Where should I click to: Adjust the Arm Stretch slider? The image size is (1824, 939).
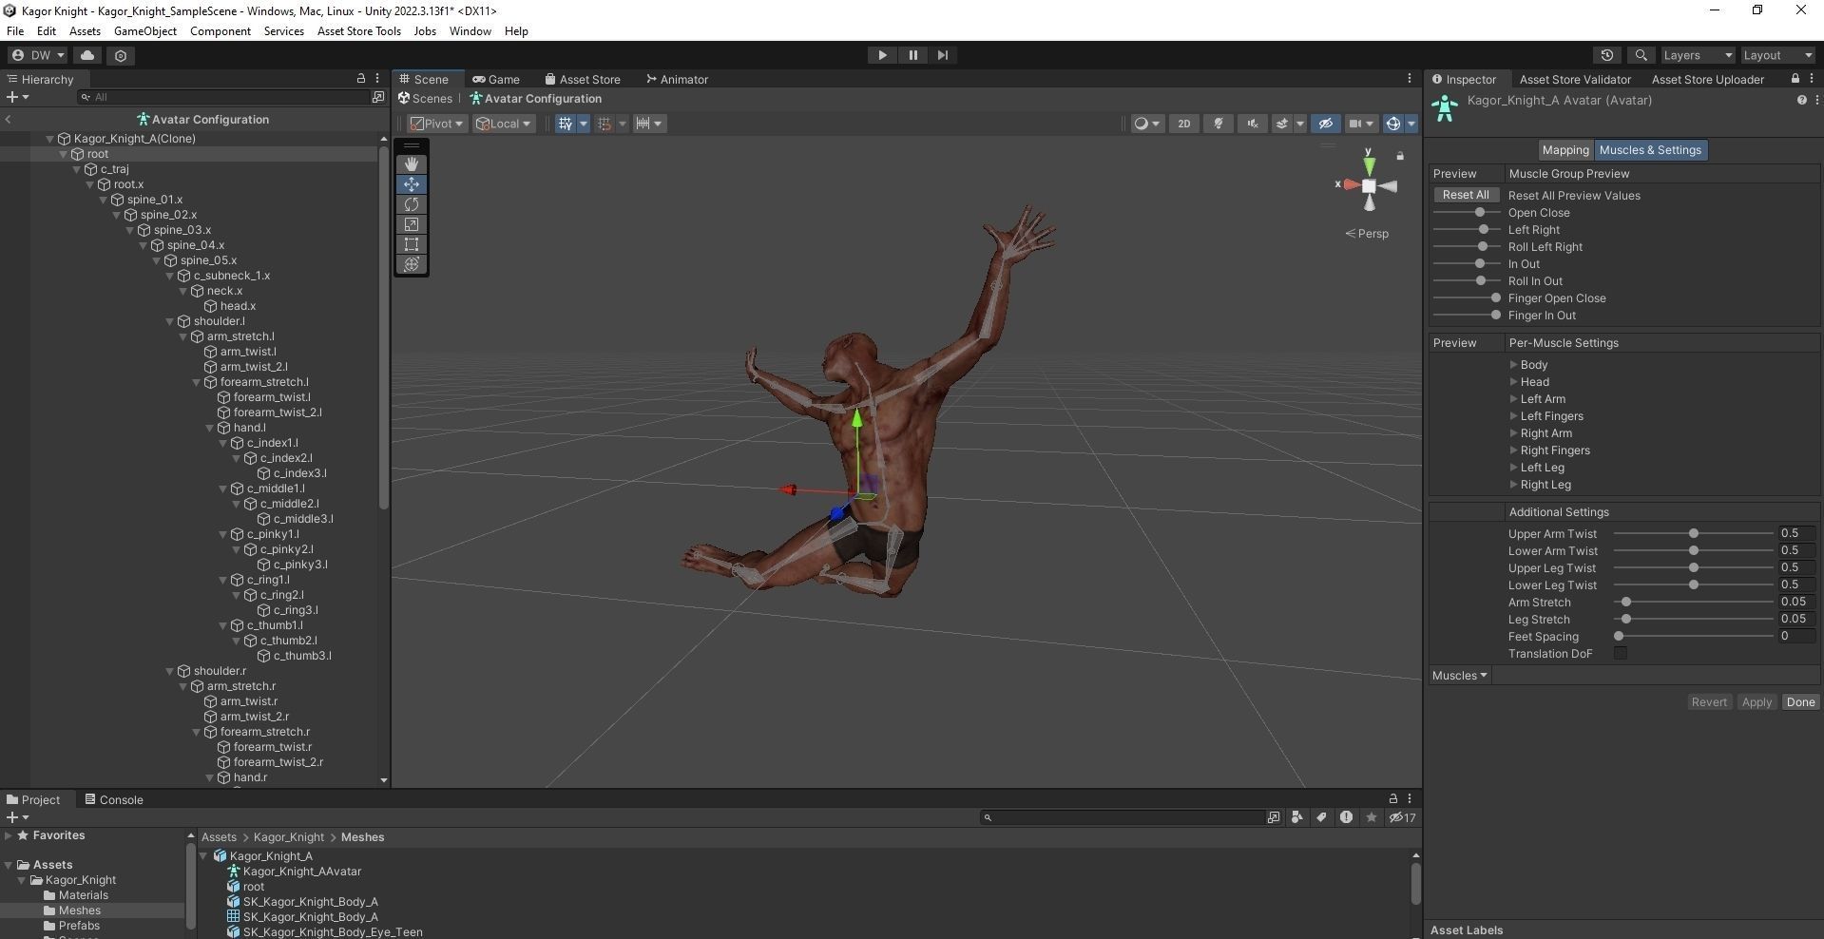point(1694,603)
